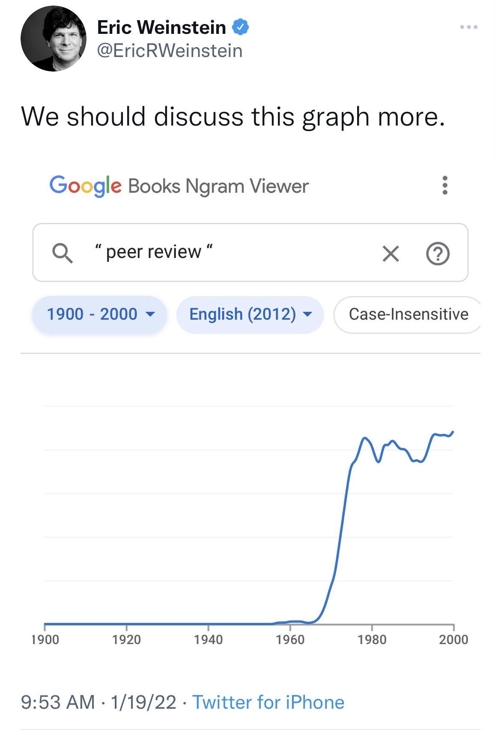Click the "peer review" search field
Screen dimensions: 501x737
[236, 252]
